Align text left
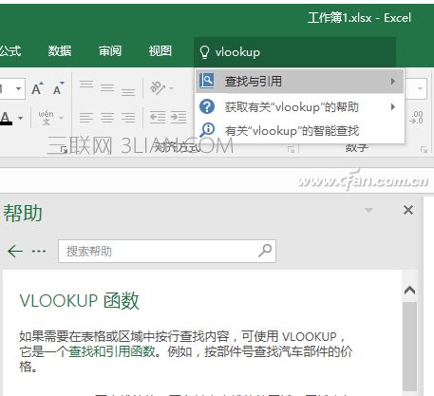Image resolution: width=434 pixels, height=396 pixels. click(x=86, y=118)
